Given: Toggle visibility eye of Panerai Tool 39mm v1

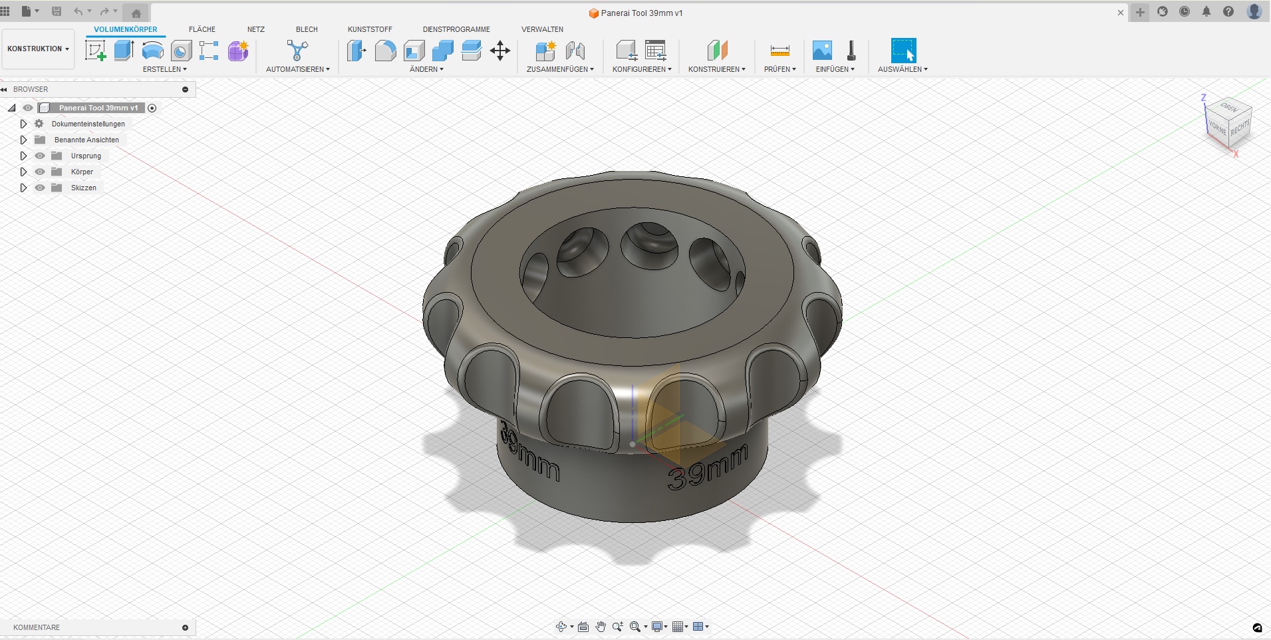Looking at the screenshot, I should pyautogui.click(x=28, y=108).
